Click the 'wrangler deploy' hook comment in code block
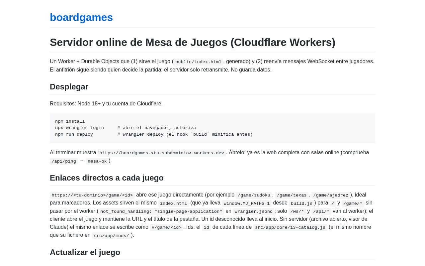 185,135
